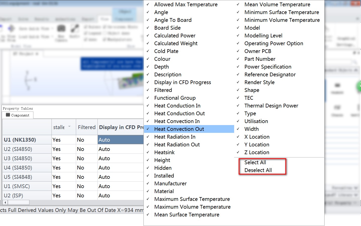The width and height of the screenshot is (361, 226).
Task: Click the chip icon on the Component tab
Action: tap(8, 115)
